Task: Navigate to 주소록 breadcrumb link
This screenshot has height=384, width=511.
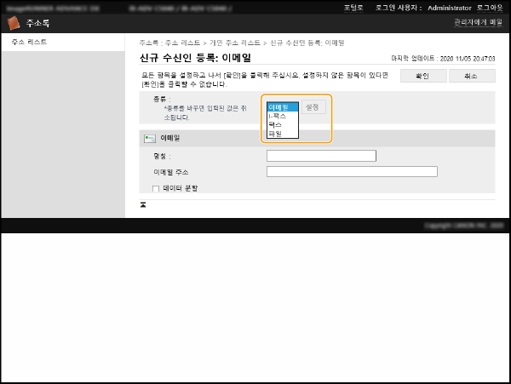Action: 149,42
